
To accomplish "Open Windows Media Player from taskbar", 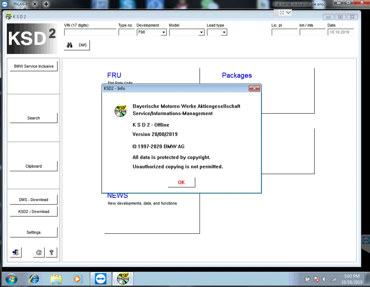I will click(x=78, y=279).
